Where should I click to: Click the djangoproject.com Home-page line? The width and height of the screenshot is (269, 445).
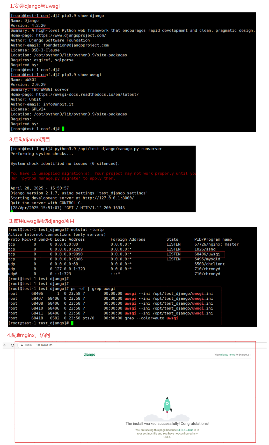click(58, 35)
